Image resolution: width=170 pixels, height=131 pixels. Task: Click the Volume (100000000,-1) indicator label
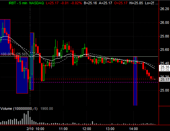(19, 109)
